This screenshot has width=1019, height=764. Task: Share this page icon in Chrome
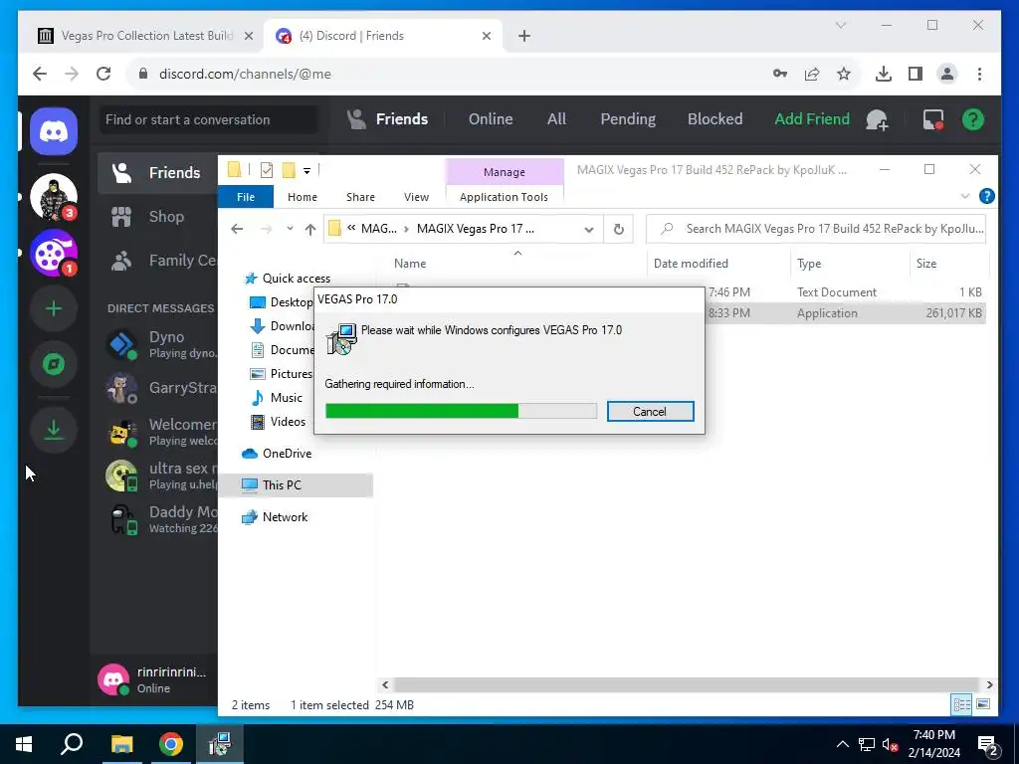pyautogui.click(x=812, y=74)
